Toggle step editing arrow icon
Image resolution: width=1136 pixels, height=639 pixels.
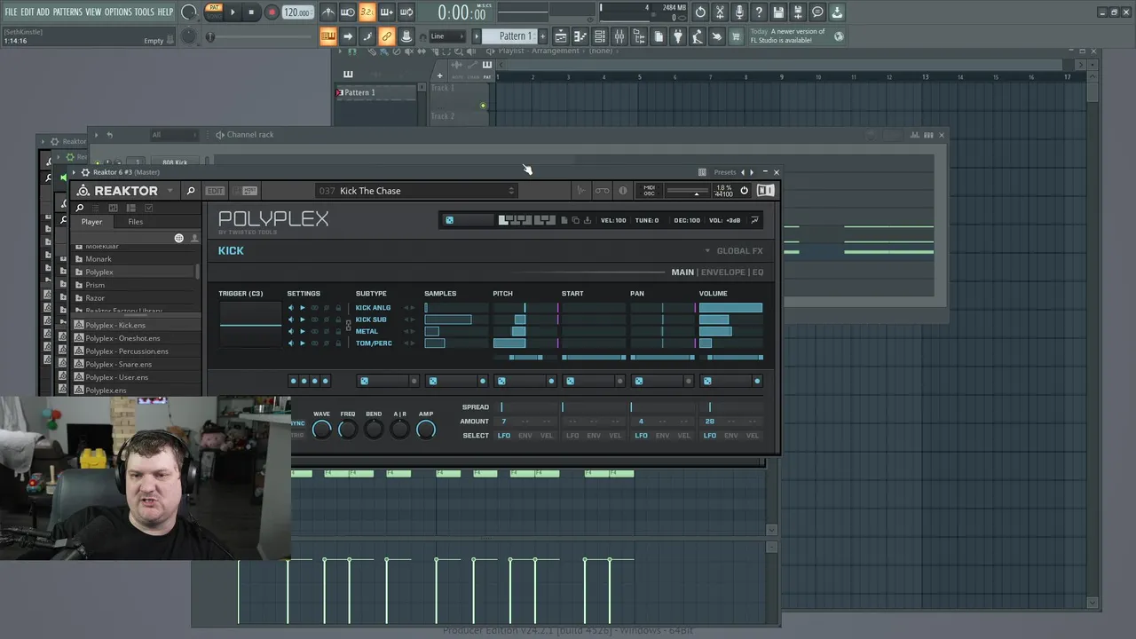(347, 36)
